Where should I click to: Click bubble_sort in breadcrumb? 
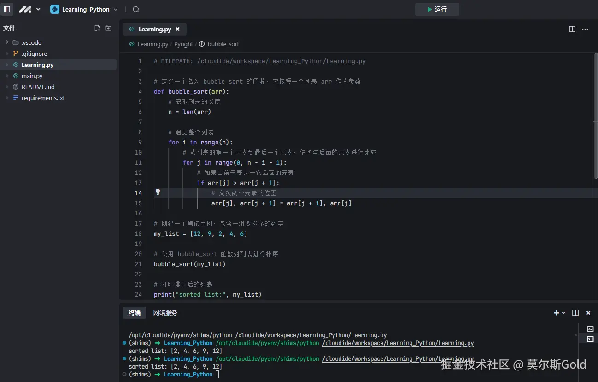click(223, 44)
